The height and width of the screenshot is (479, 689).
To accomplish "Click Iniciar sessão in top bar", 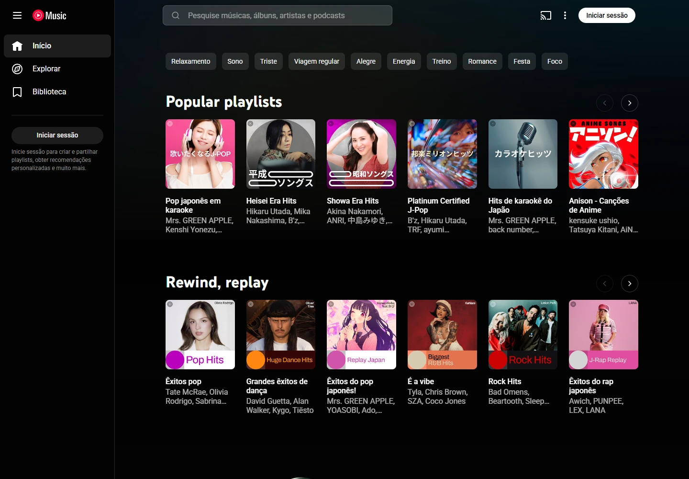I will (607, 15).
